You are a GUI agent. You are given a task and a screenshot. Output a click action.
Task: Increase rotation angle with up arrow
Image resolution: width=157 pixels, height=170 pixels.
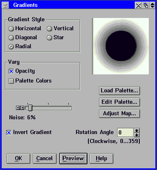coord(137,130)
